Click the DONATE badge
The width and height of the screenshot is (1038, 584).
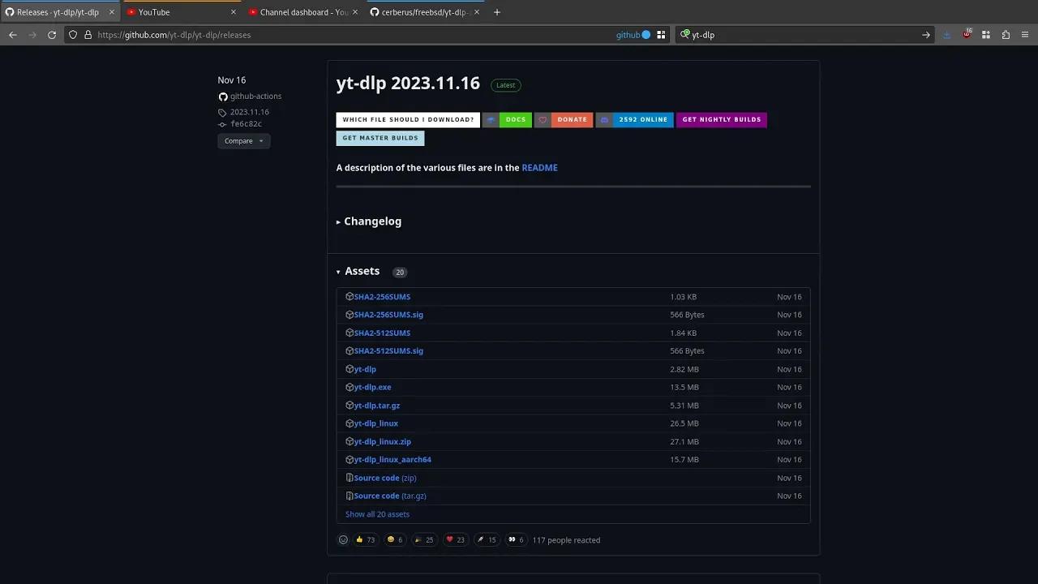pos(571,119)
